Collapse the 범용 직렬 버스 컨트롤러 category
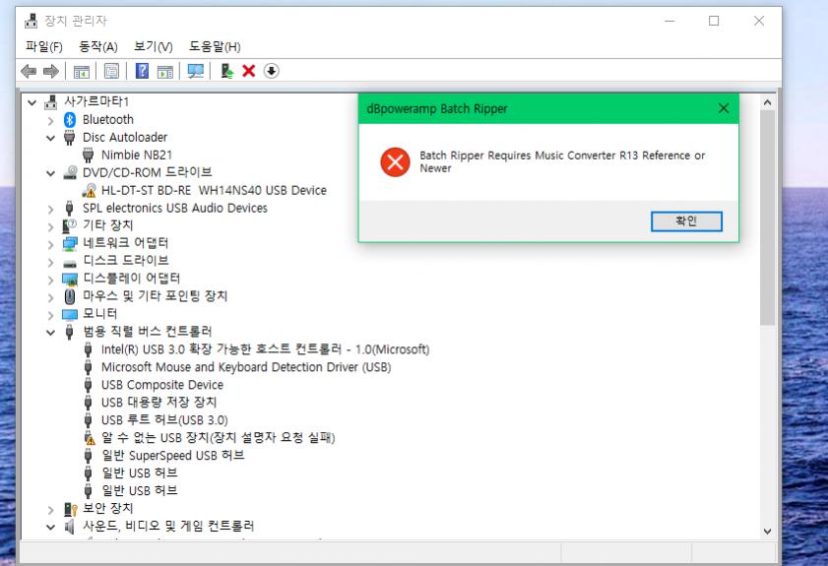The width and height of the screenshot is (828, 566). 51,332
